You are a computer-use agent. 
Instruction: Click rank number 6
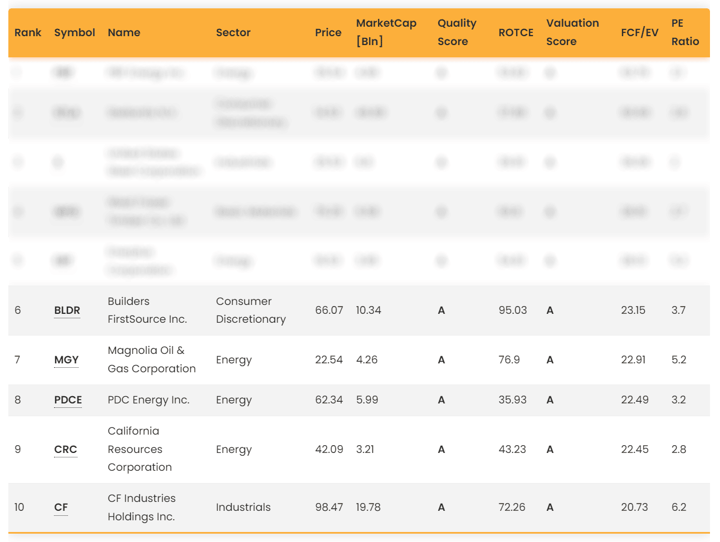[x=18, y=311]
